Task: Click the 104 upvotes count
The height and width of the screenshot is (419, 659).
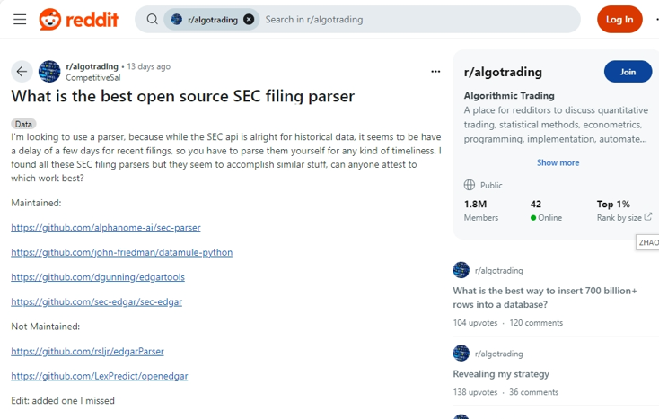Action: point(475,323)
